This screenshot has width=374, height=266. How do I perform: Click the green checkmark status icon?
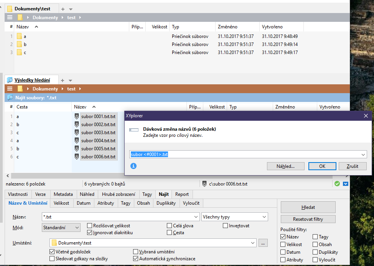(337, 184)
